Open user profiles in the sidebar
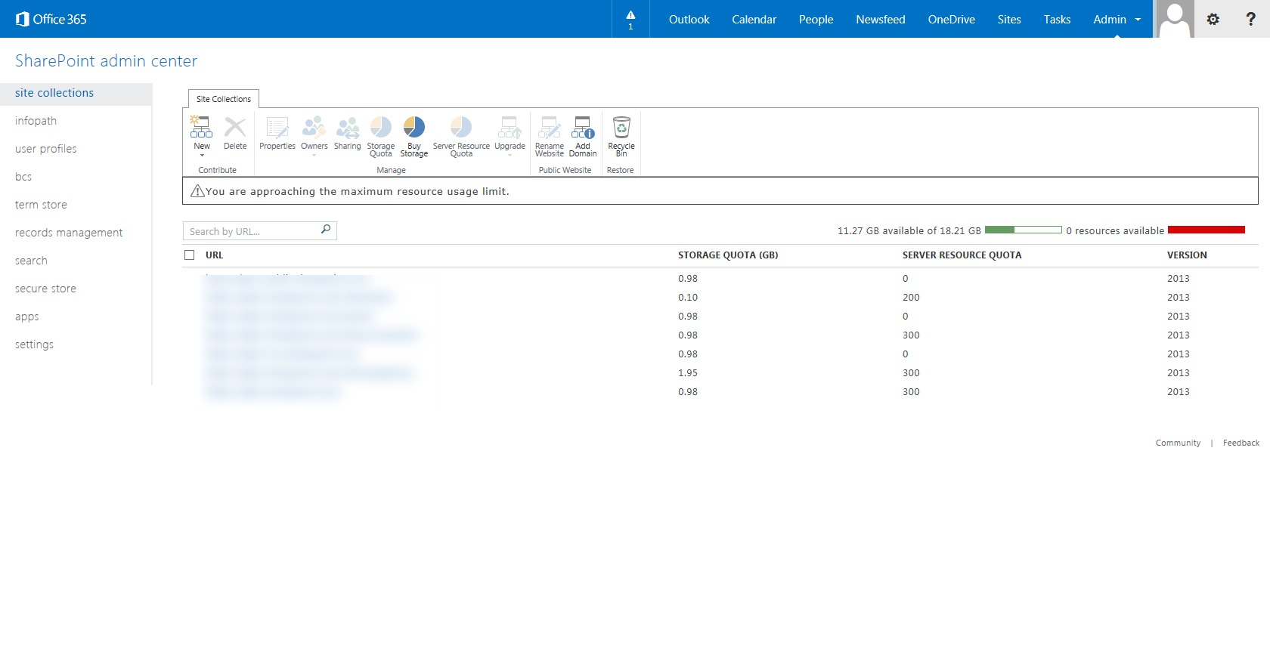The image size is (1270, 658). pyautogui.click(x=46, y=149)
